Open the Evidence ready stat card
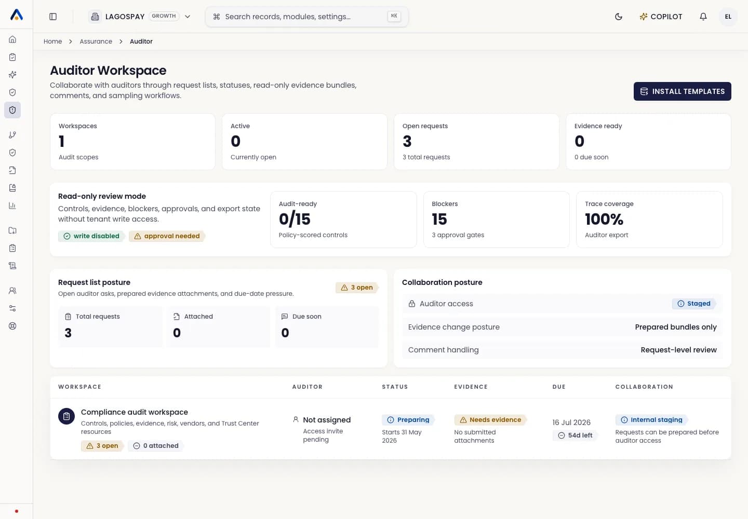 (x=648, y=142)
